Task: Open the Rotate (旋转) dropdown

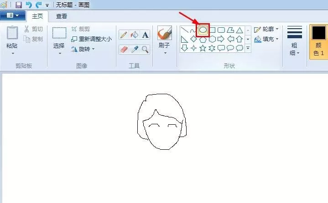Action: click(83, 49)
